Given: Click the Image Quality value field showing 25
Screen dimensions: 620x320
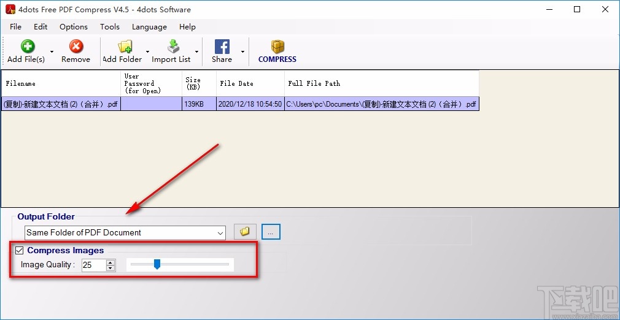Looking at the screenshot, I should pos(94,265).
